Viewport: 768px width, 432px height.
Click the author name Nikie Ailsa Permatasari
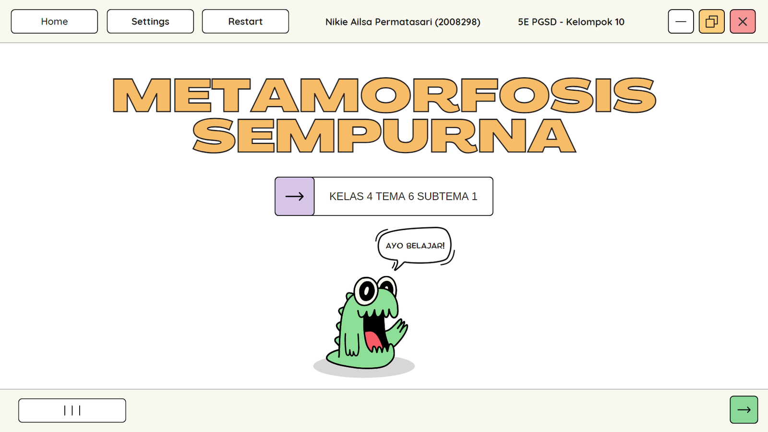[378, 22]
